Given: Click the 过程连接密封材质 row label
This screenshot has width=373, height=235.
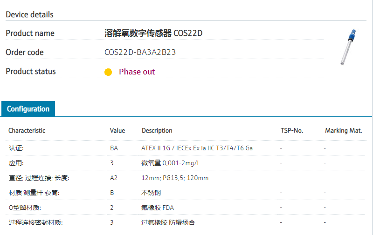Looking at the screenshot, I should pos(35,222).
